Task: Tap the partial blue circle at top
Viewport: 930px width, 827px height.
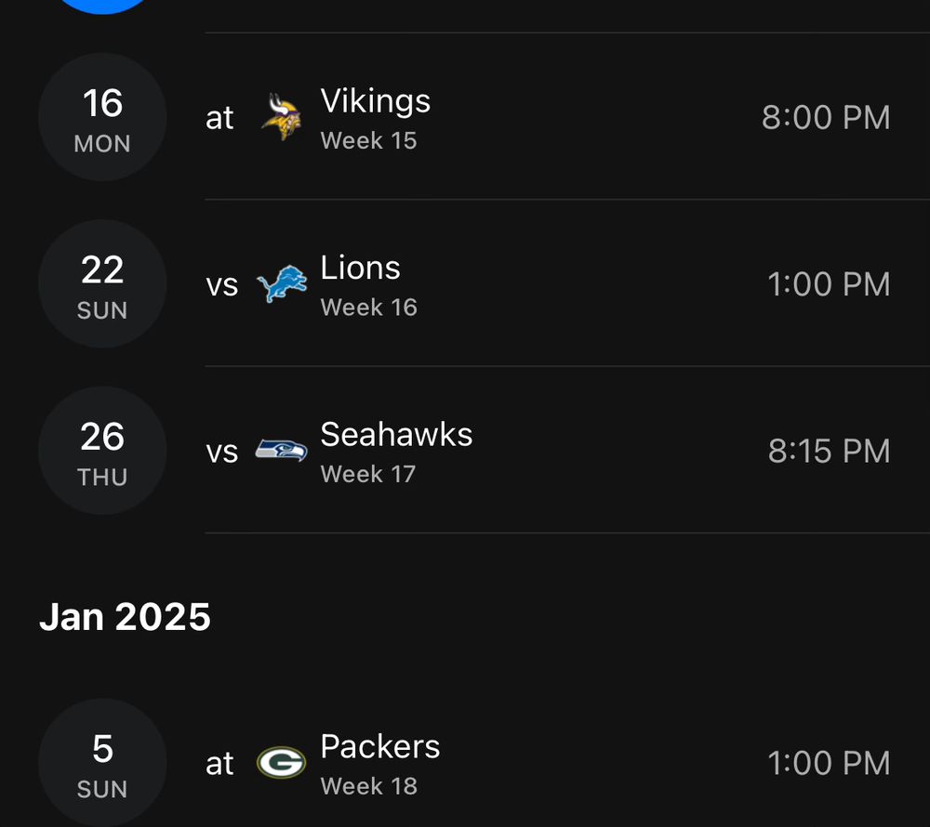Action: (102, 6)
